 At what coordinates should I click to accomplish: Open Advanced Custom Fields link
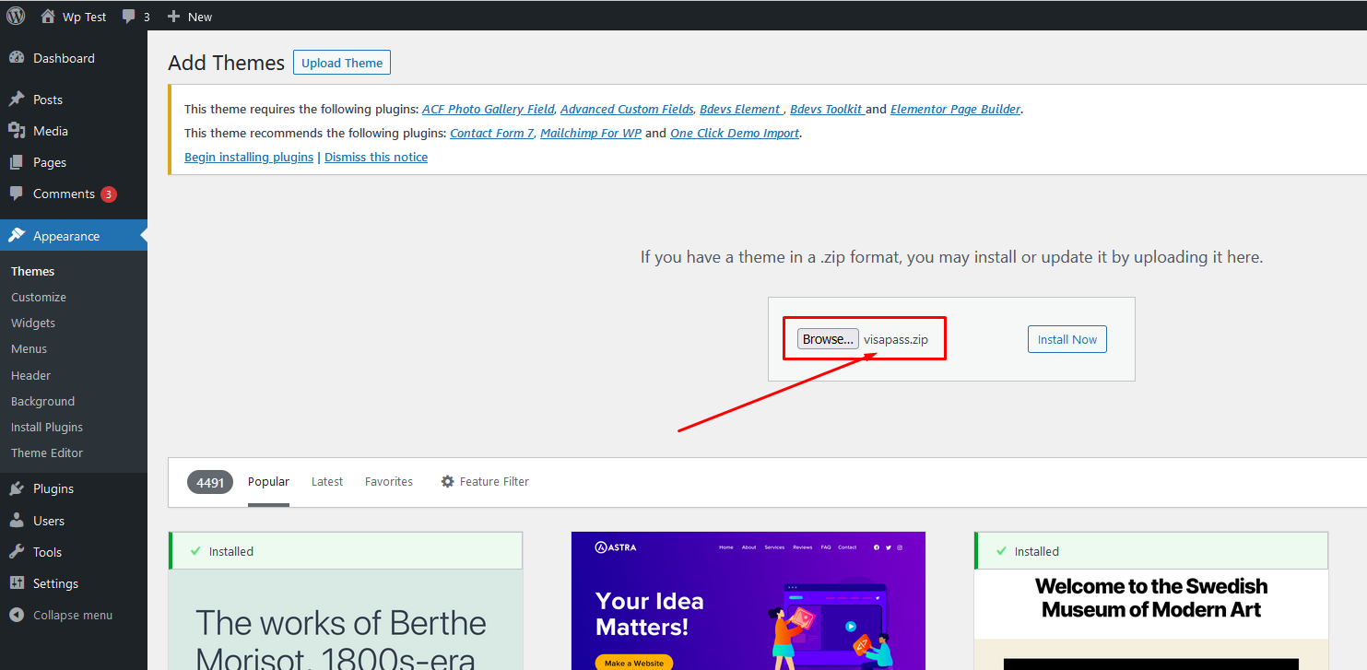(627, 109)
